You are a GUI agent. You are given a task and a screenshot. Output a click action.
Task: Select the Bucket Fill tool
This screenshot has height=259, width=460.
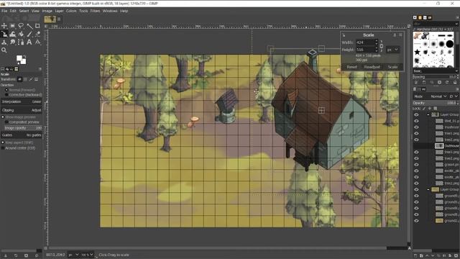click(x=21, y=34)
